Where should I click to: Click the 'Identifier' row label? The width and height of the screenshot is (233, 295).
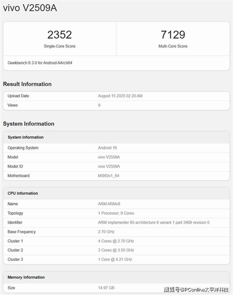[15, 222]
